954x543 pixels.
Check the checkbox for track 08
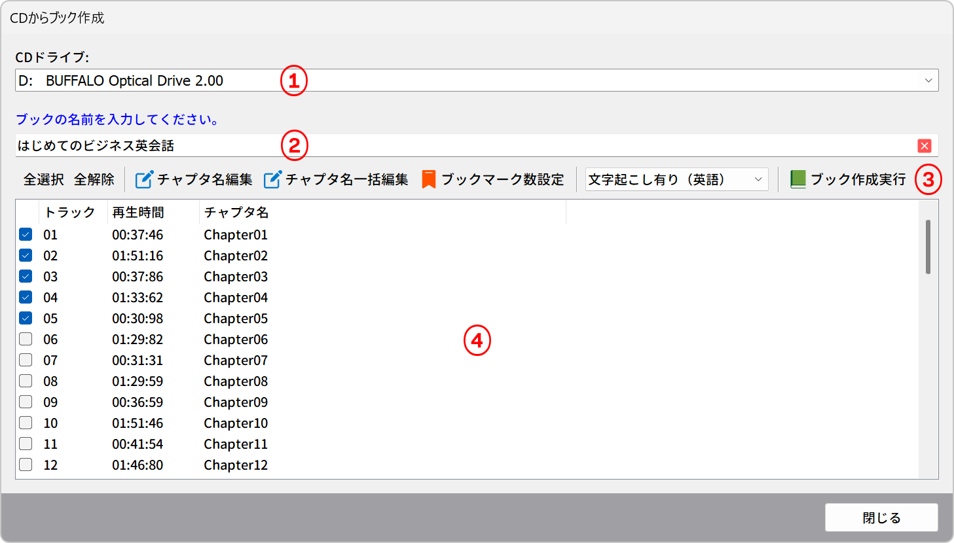[26, 381]
